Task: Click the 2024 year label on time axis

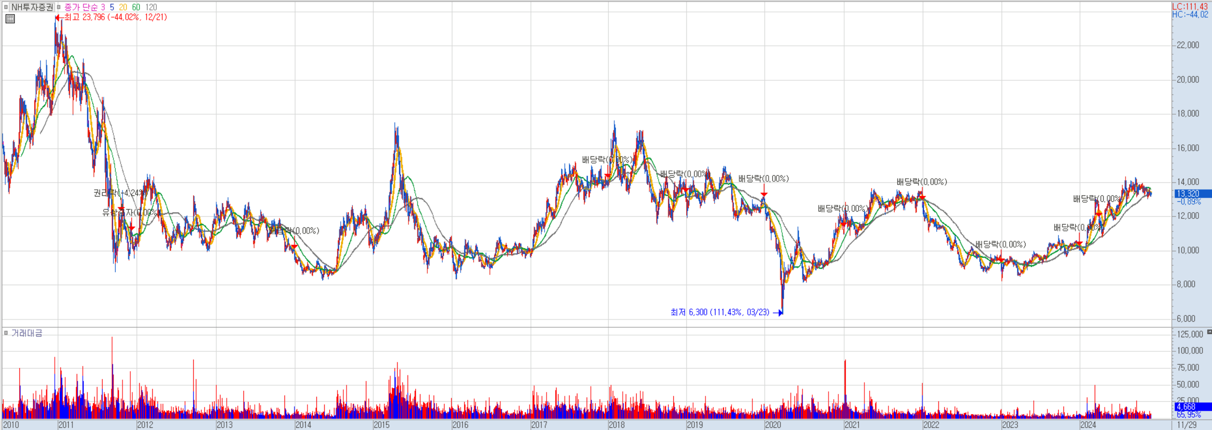Action: pyautogui.click(x=1088, y=425)
